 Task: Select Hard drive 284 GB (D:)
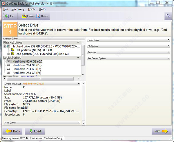[27, 65]
